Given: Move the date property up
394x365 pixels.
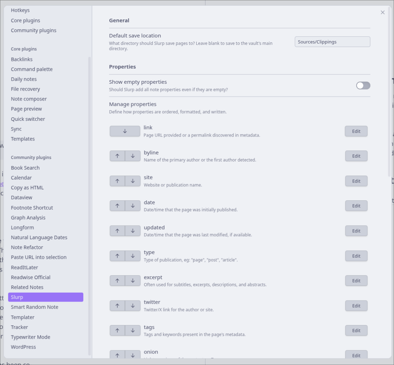Looking at the screenshot, I should [117, 206].
